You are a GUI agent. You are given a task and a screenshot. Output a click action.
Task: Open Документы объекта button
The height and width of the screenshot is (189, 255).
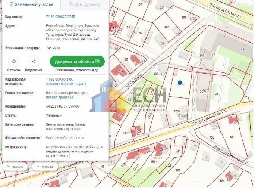pyautogui.click(x=77, y=61)
